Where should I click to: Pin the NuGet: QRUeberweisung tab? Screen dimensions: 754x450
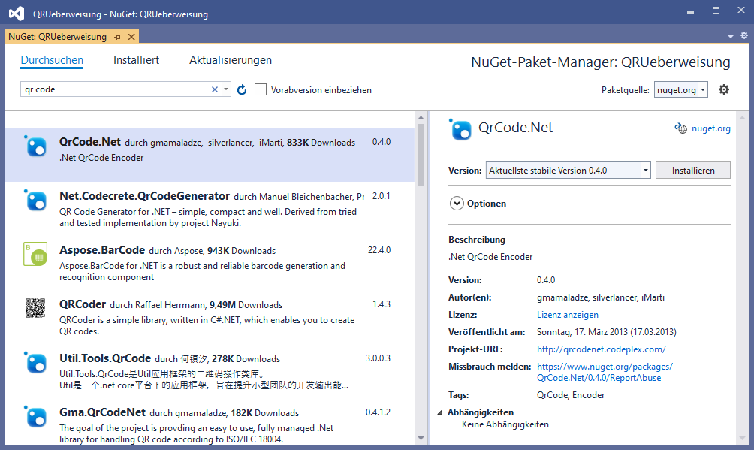(x=118, y=36)
